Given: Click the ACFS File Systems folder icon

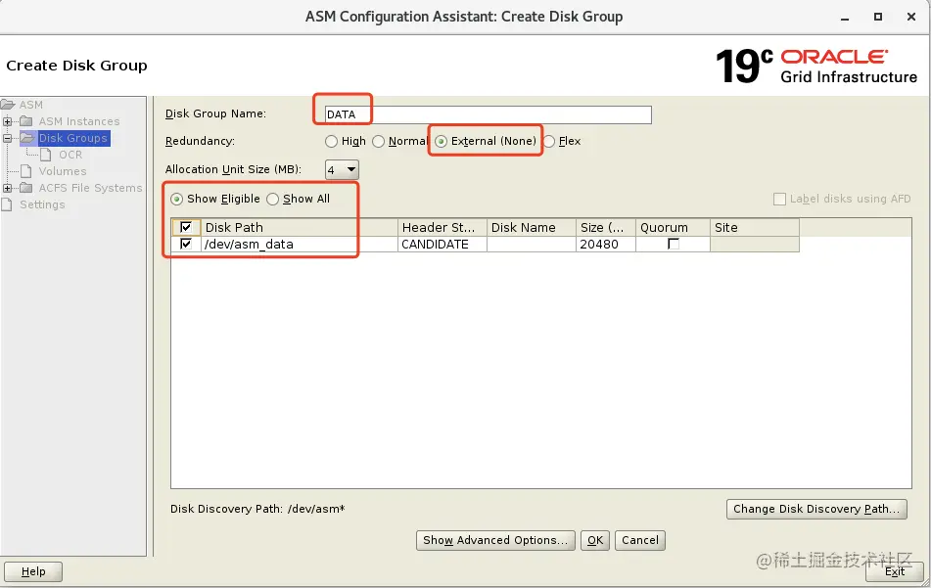Looking at the screenshot, I should 26,188.
